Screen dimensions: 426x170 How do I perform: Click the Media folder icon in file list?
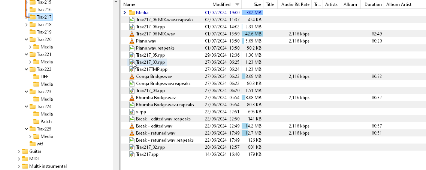tap(132, 12)
